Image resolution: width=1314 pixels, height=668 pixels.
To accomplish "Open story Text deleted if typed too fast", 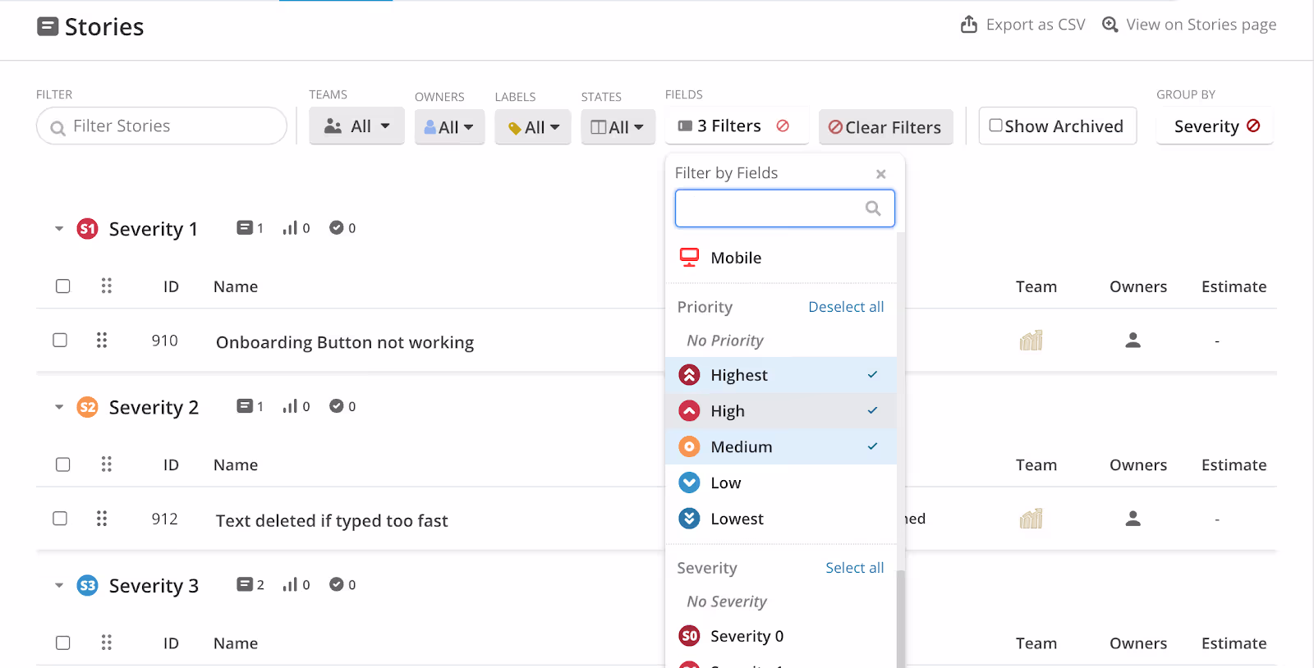I will (332, 521).
